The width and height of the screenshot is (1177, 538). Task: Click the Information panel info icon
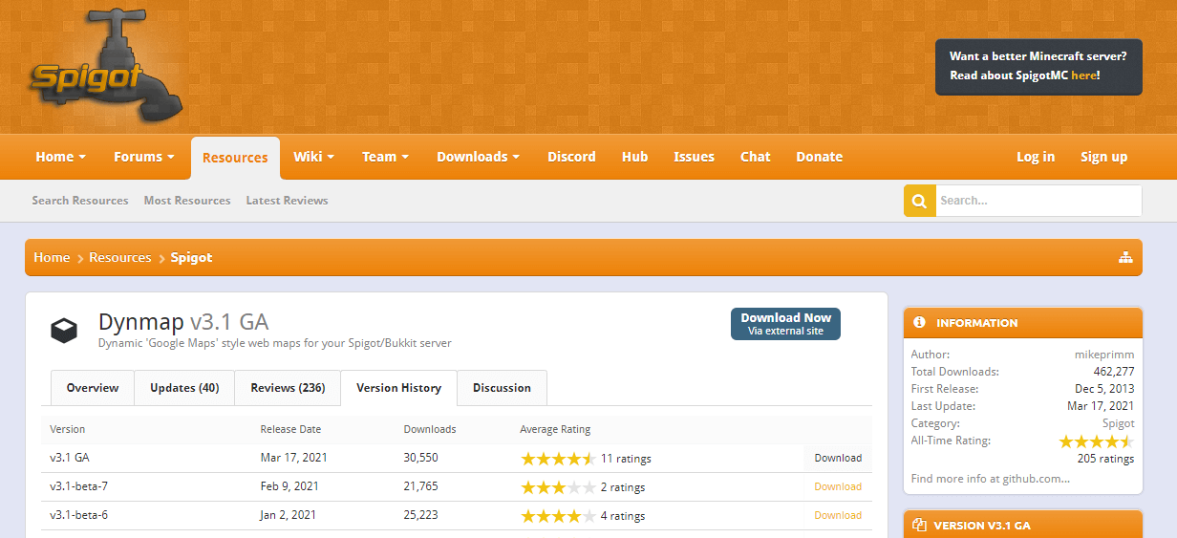[919, 323]
